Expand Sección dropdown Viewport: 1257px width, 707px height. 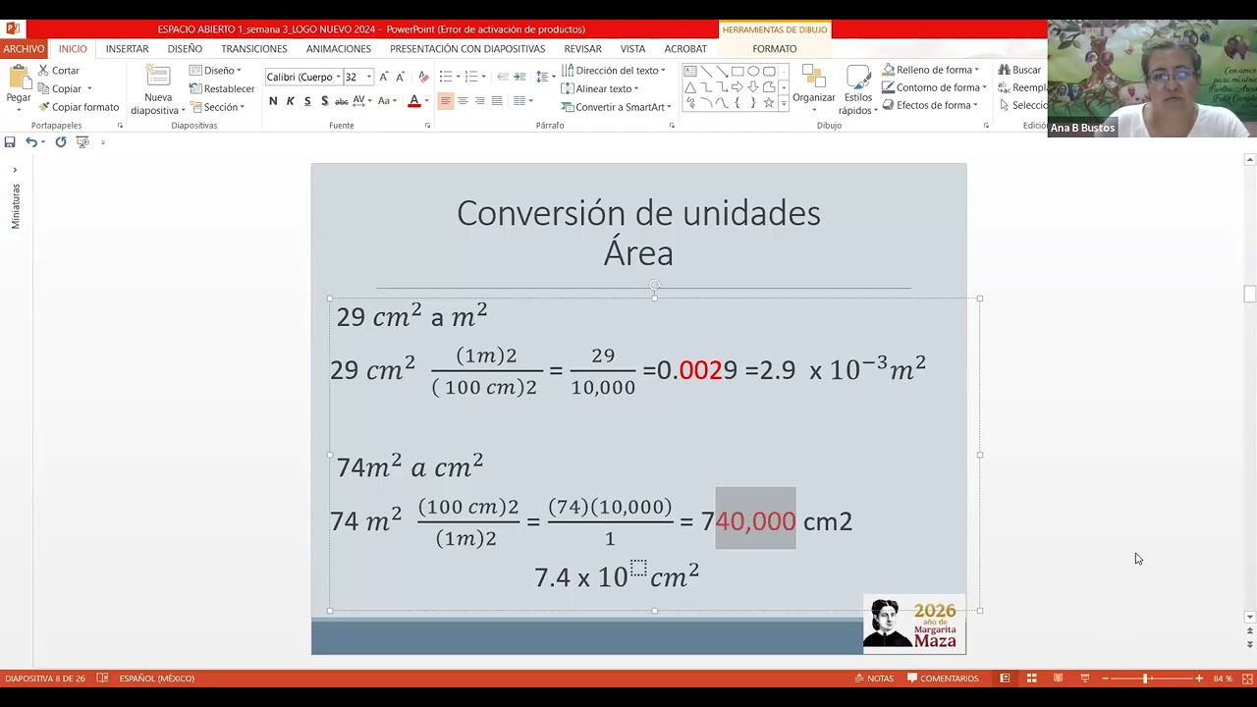218,107
